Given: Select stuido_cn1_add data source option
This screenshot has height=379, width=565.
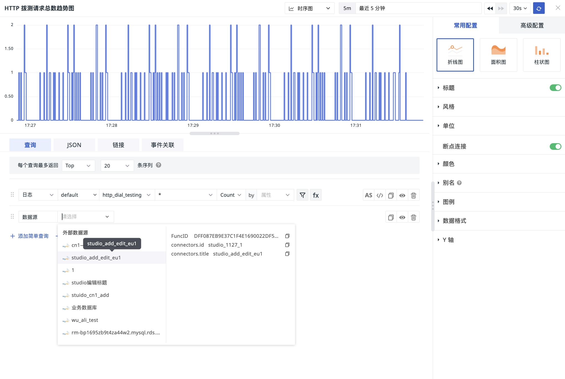Looking at the screenshot, I should [112, 295].
